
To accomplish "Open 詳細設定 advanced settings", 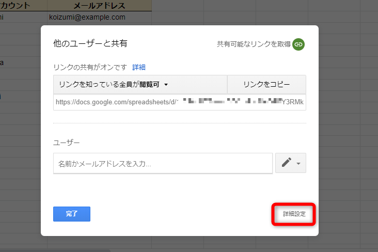I will (x=294, y=214).
